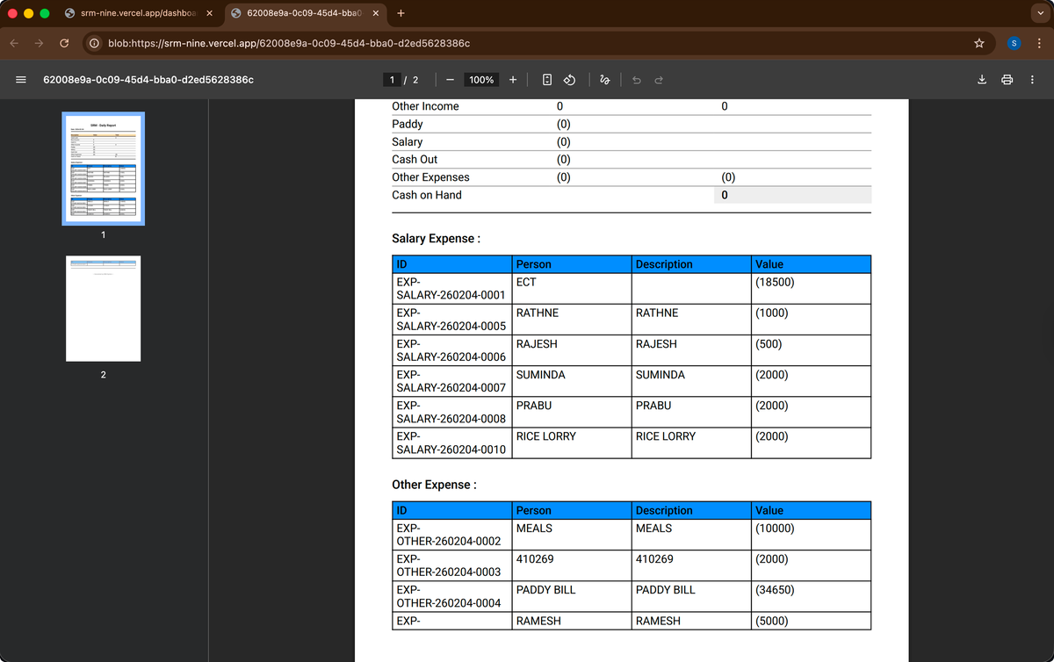The image size is (1054, 662).
Task: Print the PDF document
Action: click(x=1007, y=80)
